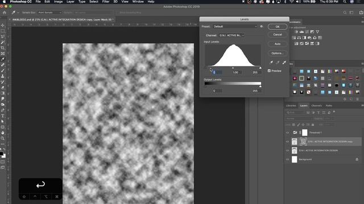Select the Crop tool
The height and width of the screenshot is (204, 364).
point(3,48)
